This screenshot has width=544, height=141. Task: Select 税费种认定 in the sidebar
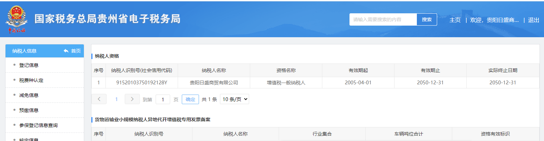31,80
